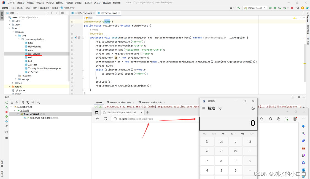Click the orange IDE update icon
The width and height of the screenshot is (310, 179).
click(x=303, y=8)
